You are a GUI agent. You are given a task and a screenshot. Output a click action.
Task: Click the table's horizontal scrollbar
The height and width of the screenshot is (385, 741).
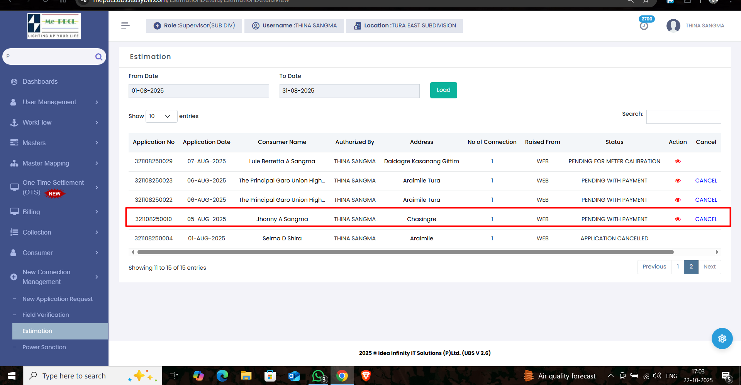pyautogui.click(x=405, y=252)
